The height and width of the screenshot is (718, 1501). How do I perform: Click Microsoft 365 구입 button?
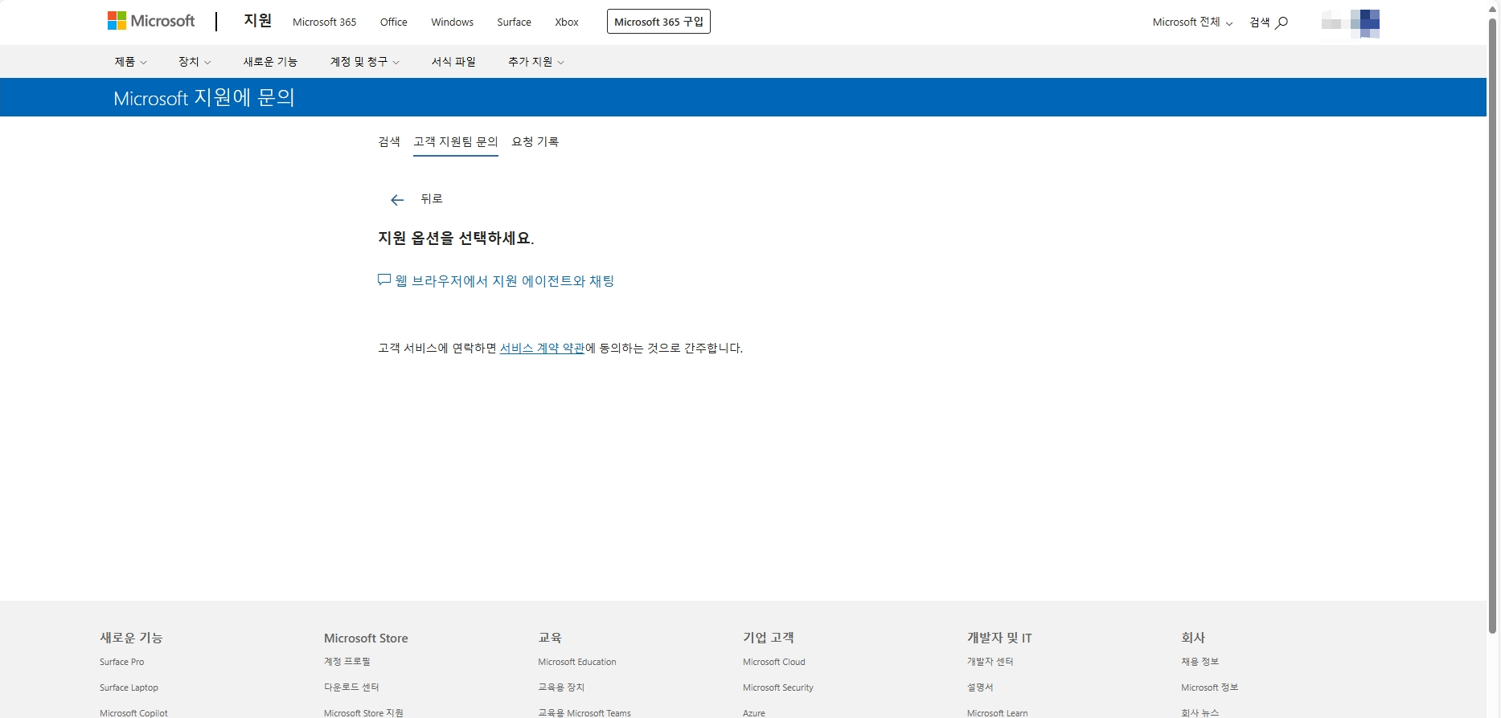(658, 22)
